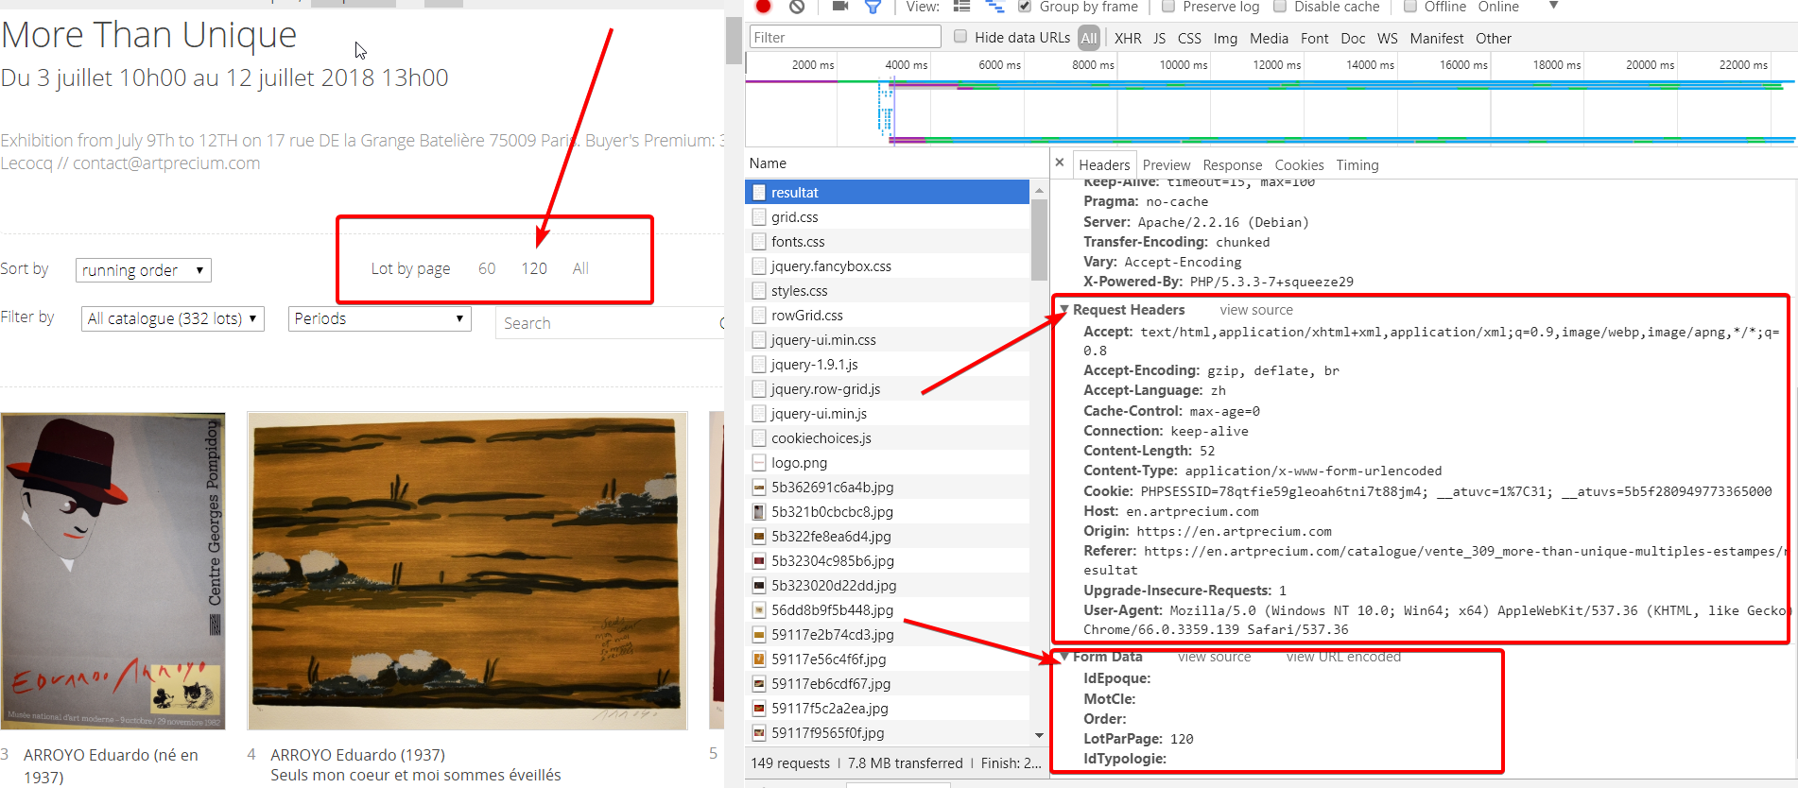Clear the network log

(x=797, y=7)
